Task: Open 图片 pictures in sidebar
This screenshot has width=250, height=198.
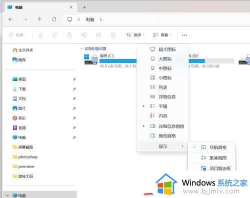Action: point(19,108)
